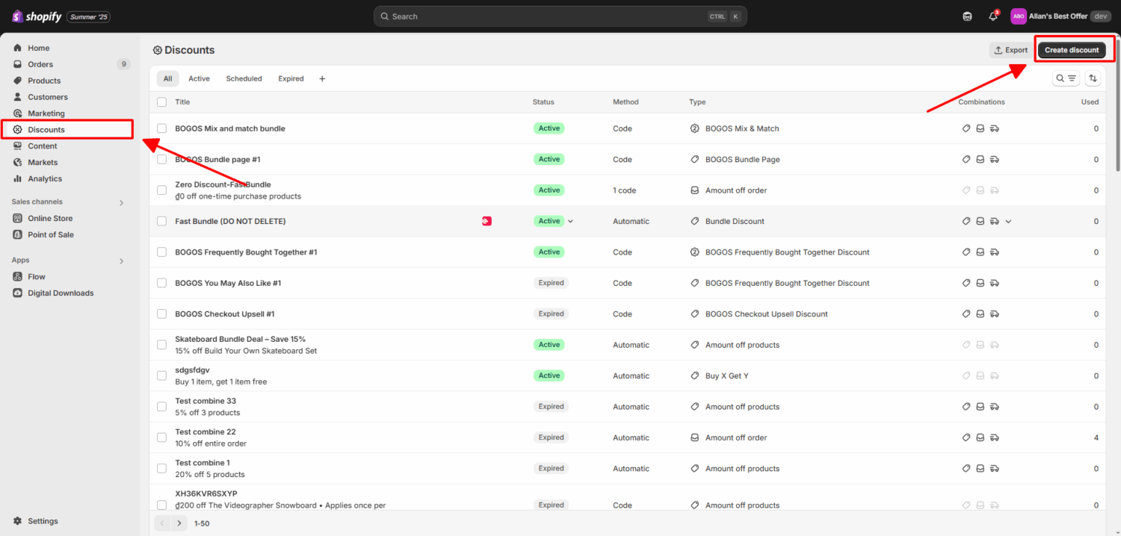
Task: Expand the Sales channels section chevron
Action: pyautogui.click(x=122, y=202)
